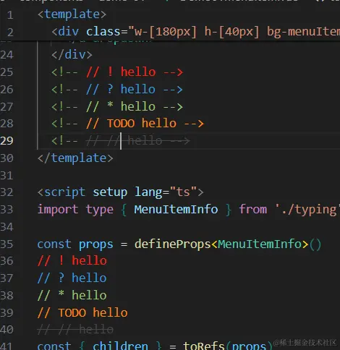
Task: Click the word 'script' in the script setup tag
Action: pos(65,192)
